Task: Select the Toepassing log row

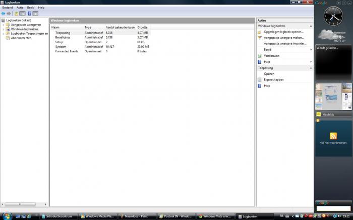Action: point(100,33)
